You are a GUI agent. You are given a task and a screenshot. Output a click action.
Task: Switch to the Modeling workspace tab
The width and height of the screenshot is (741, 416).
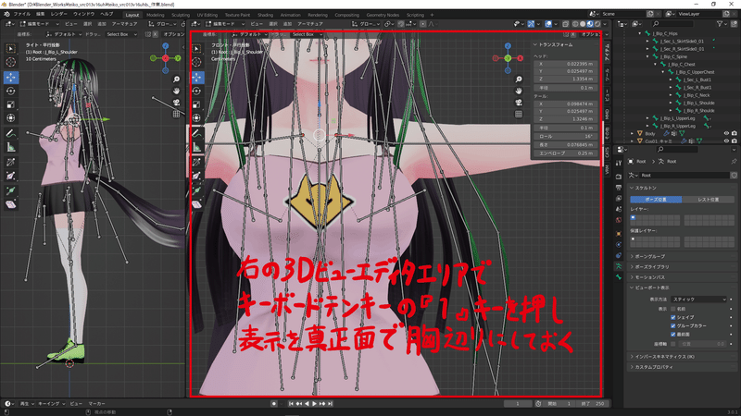[x=156, y=15]
